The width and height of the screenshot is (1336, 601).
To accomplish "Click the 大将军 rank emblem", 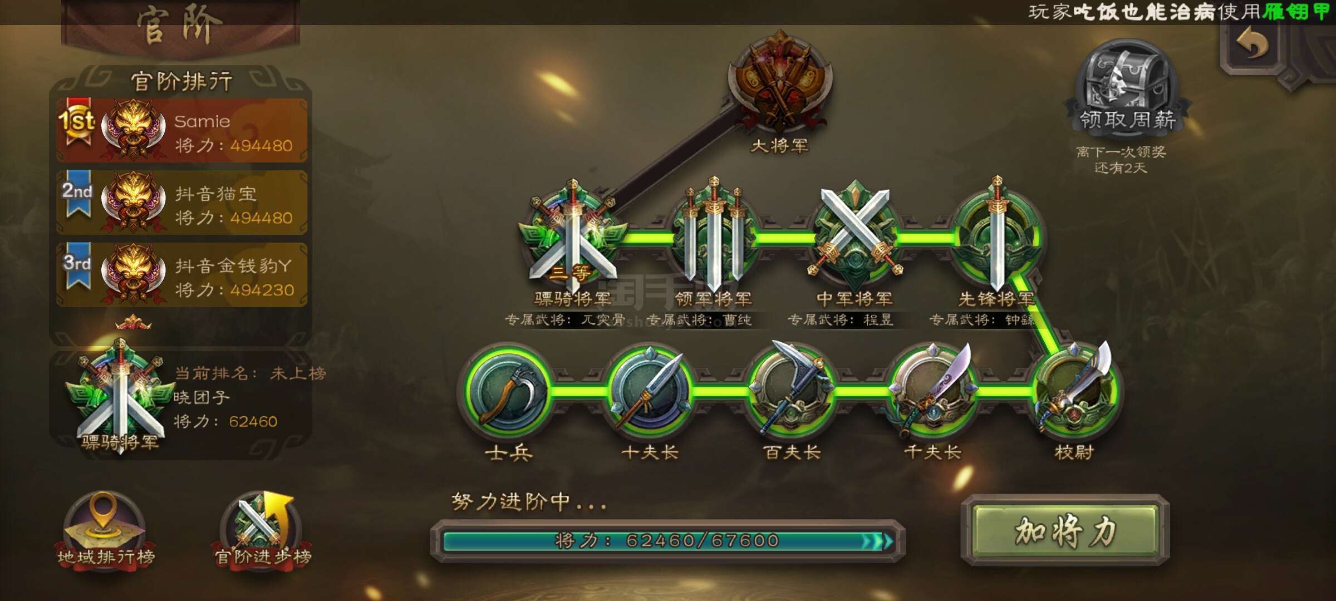I will (x=780, y=81).
